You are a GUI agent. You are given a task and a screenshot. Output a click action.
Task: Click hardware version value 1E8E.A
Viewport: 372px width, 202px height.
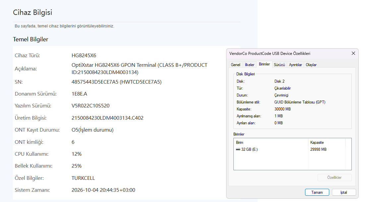click(79, 94)
